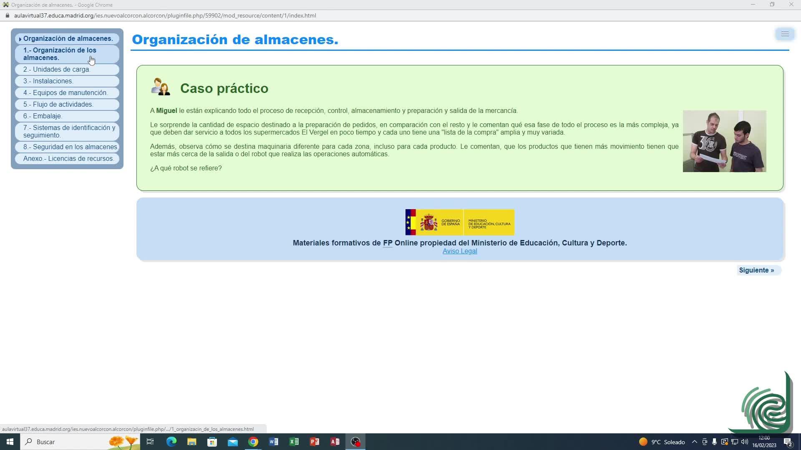Viewport: 801px width, 450px height.
Task: Click the Siguiente » button
Action: (756, 270)
